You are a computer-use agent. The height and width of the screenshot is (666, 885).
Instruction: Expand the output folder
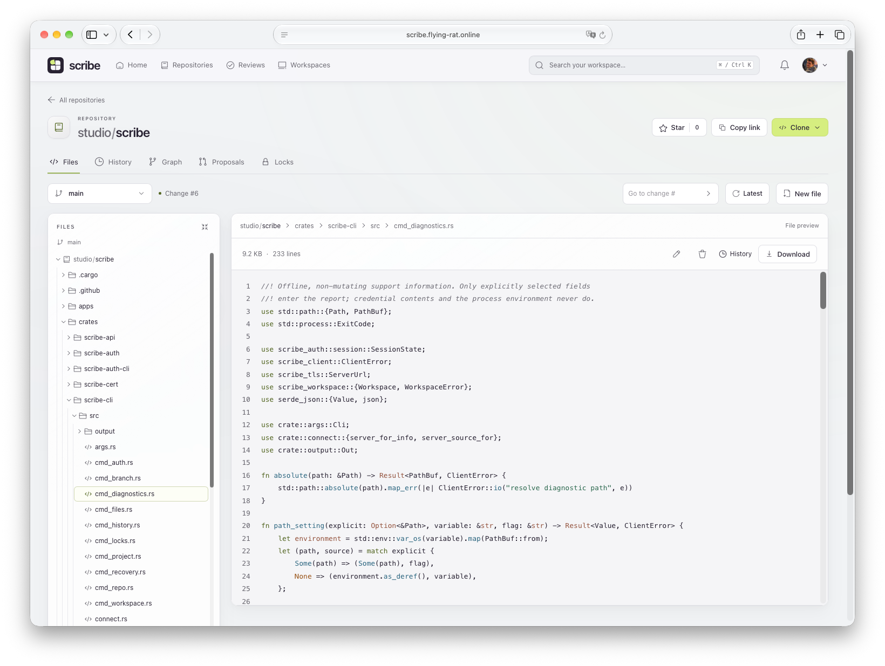tap(79, 431)
